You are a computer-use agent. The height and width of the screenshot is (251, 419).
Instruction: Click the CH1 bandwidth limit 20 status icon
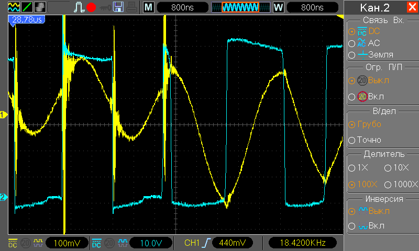coord(26,243)
